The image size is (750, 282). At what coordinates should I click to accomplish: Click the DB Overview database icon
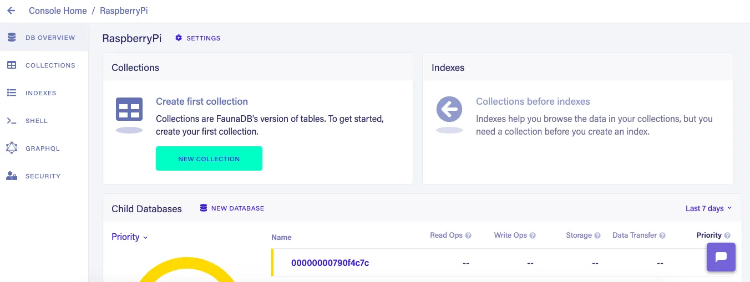click(12, 38)
